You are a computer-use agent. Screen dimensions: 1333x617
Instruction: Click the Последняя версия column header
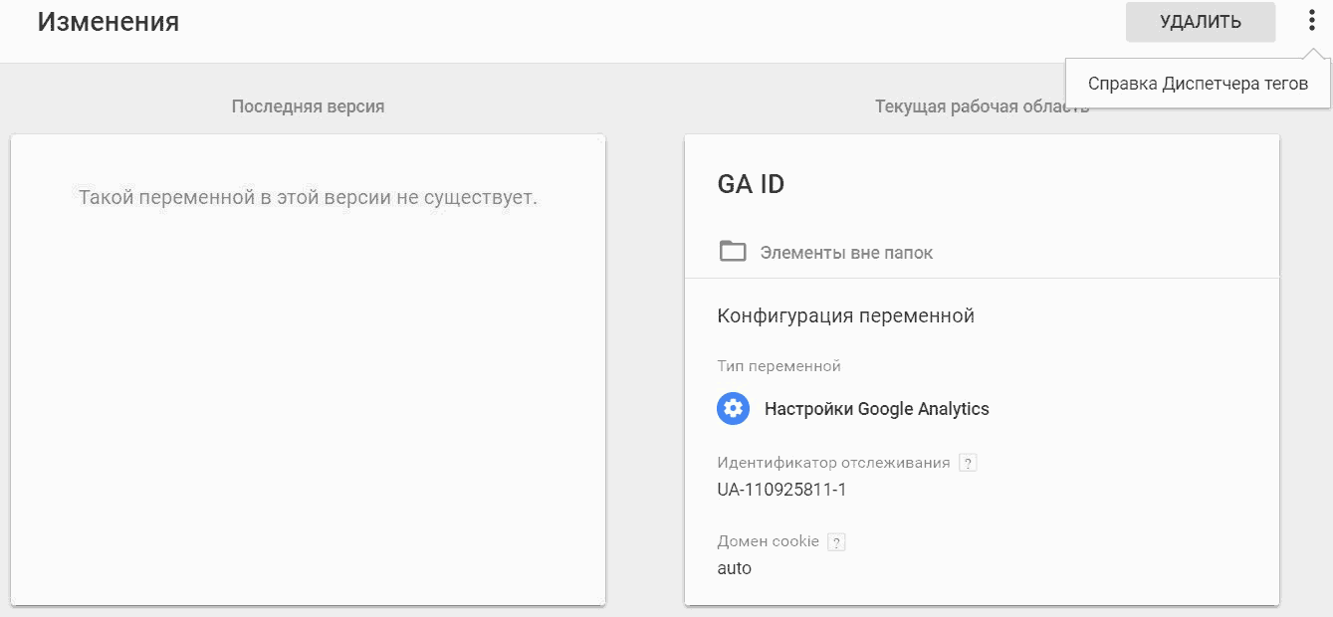(308, 106)
